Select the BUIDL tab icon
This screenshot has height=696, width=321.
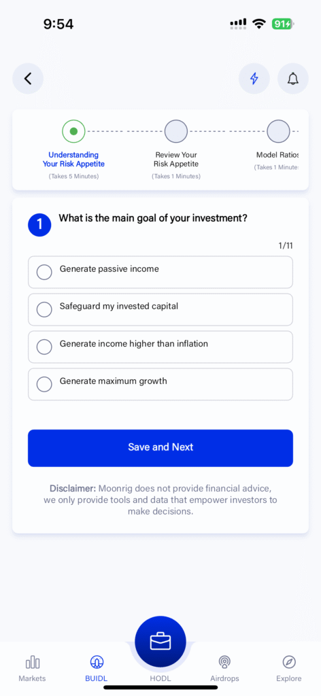(97, 663)
